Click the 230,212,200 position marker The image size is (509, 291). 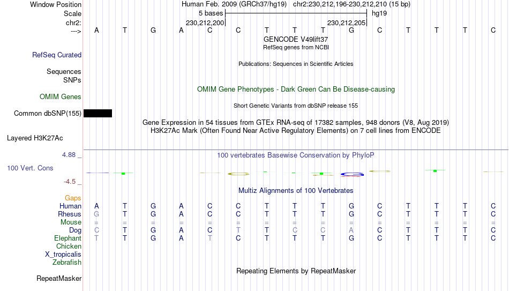[205, 23]
